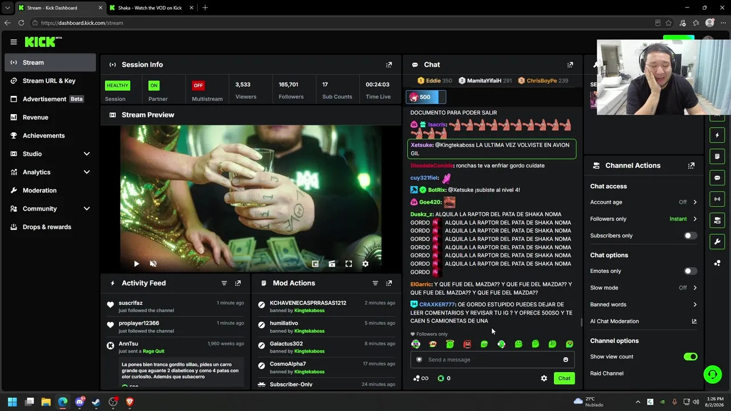Open Followers only Instant setting
The width and height of the screenshot is (731, 411).
(683, 219)
